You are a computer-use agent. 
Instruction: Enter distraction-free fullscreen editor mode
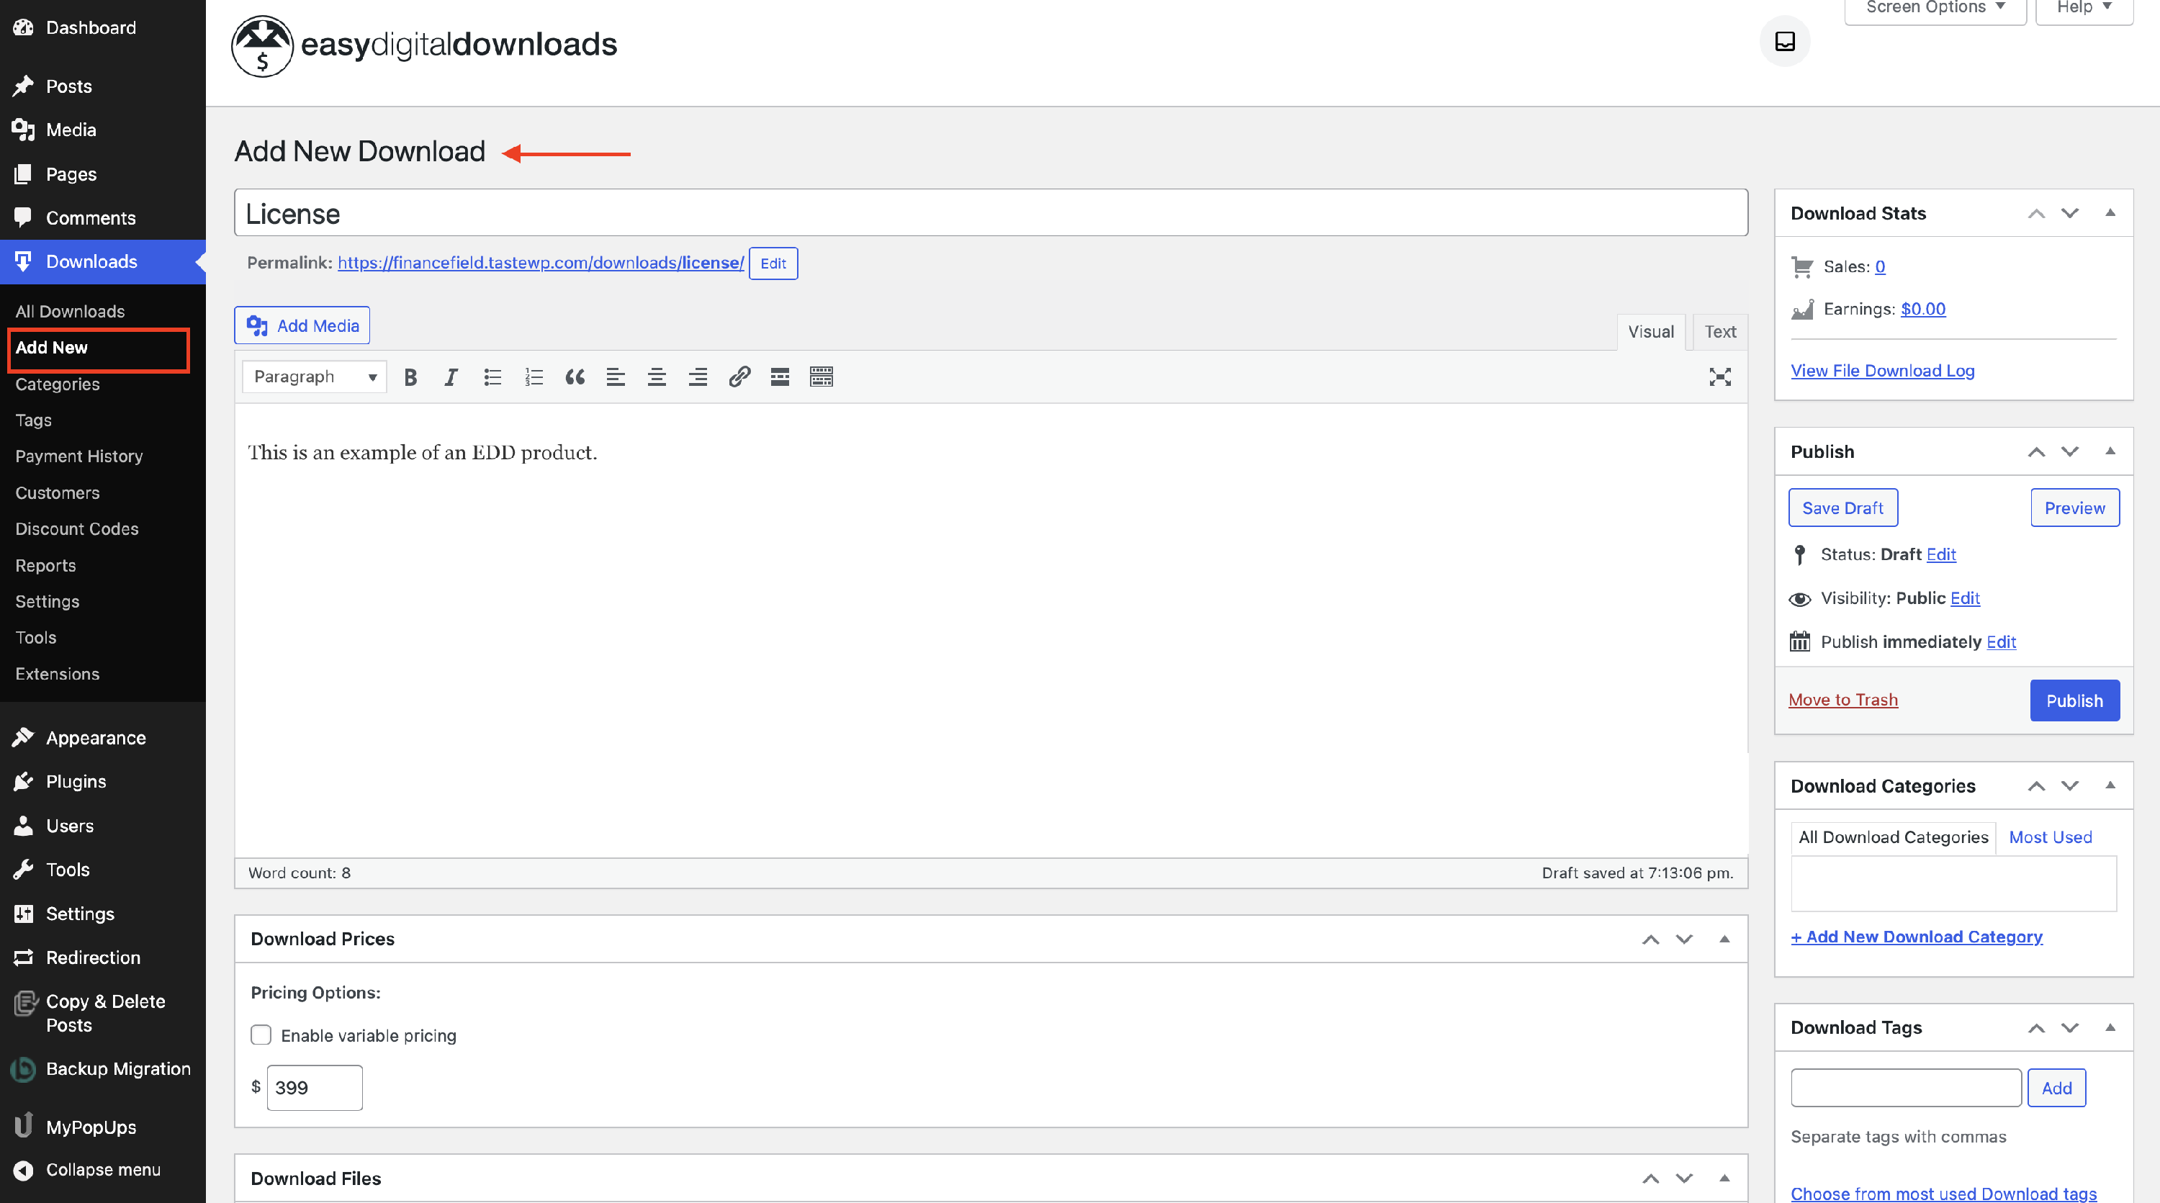coord(1720,377)
